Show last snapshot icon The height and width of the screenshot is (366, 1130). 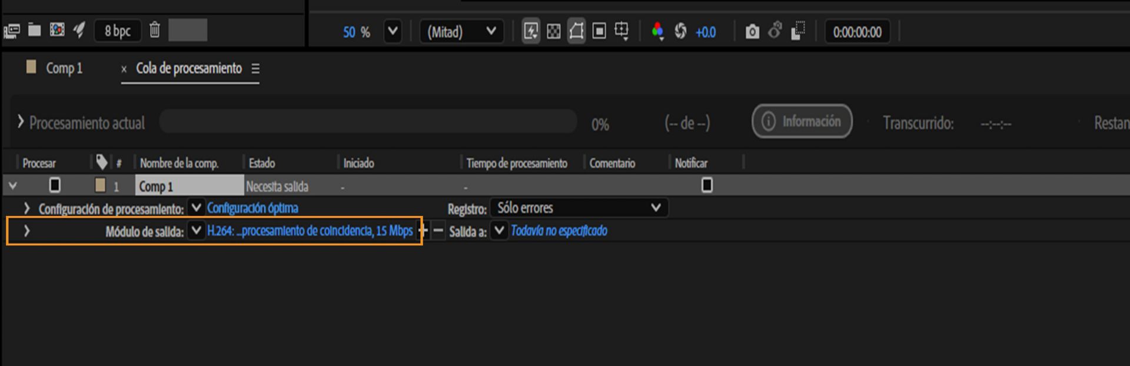[776, 31]
